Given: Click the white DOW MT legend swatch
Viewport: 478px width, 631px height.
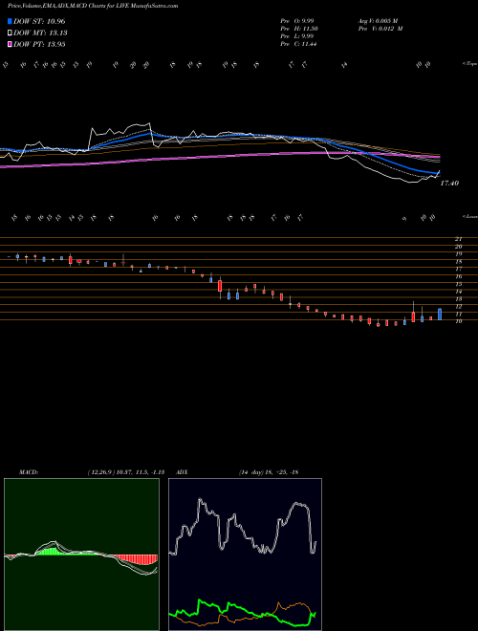Looking at the screenshot, I should pos(10,33).
